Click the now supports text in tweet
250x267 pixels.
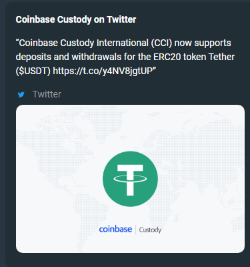point(203,43)
